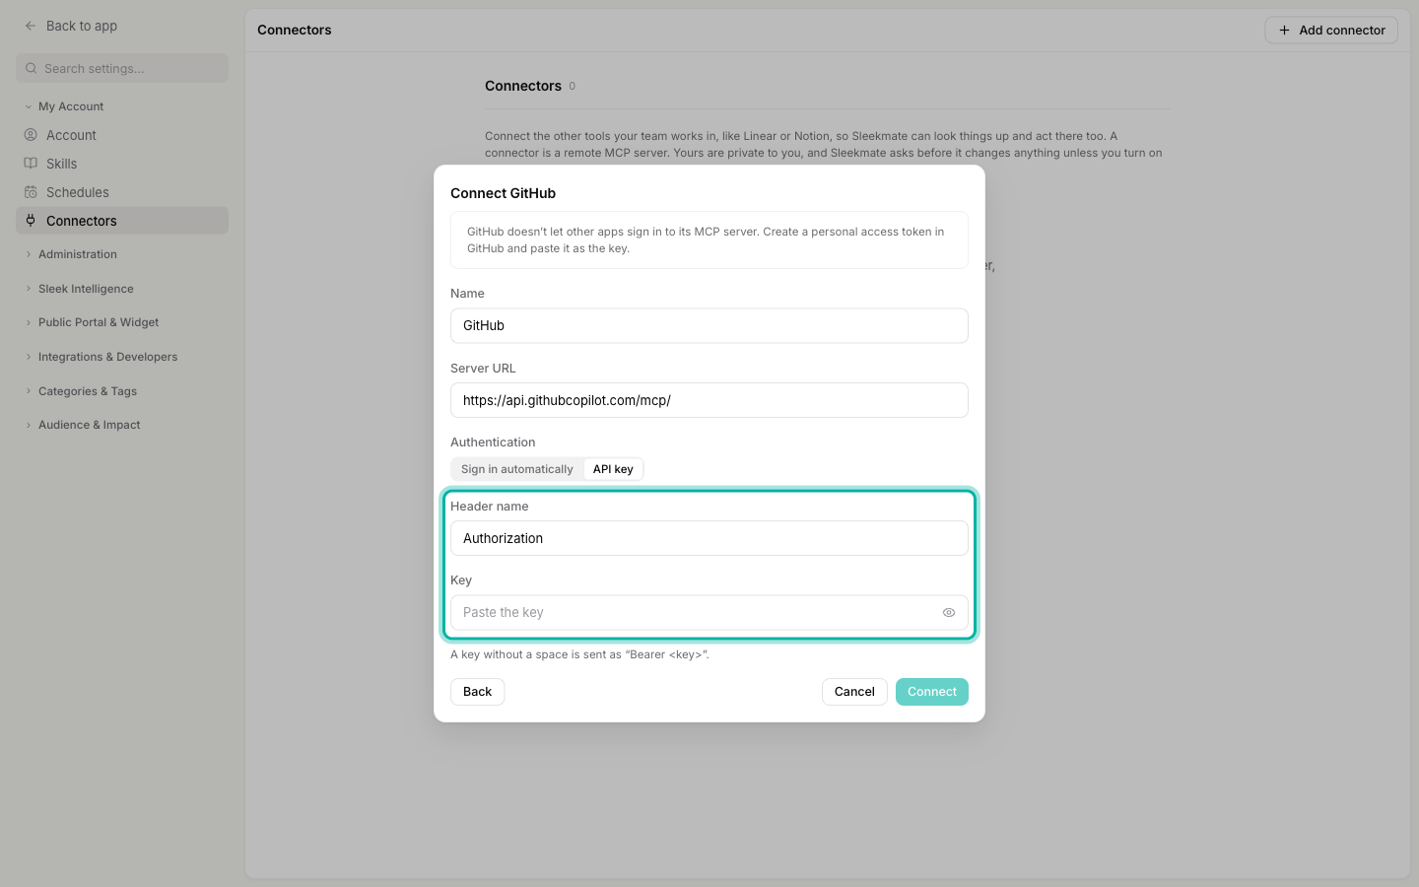Go back to the app

[71, 26]
